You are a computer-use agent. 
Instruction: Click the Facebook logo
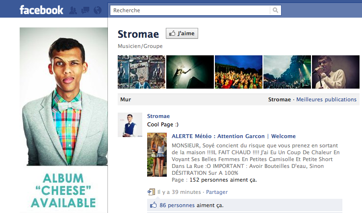tap(41, 10)
